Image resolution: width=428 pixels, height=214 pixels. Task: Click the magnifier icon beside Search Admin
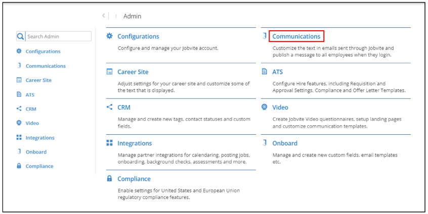click(x=20, y=36)
